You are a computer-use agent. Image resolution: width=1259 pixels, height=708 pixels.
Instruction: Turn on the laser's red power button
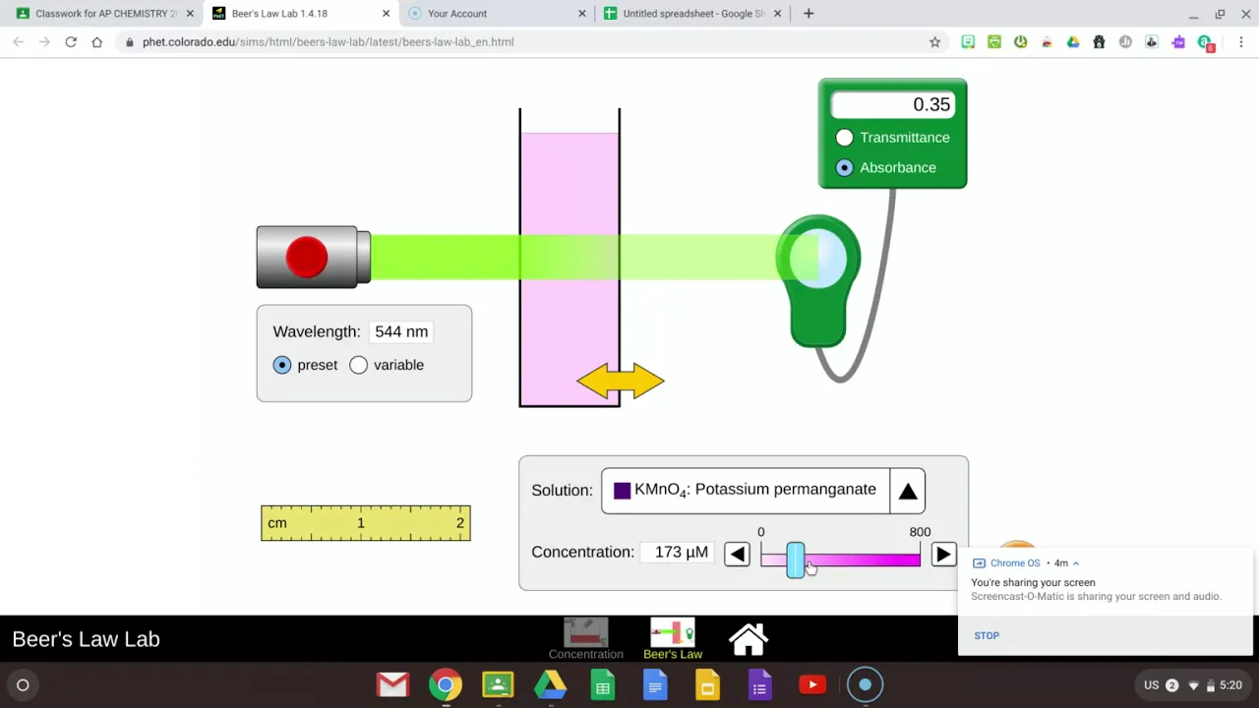(x=307, y=257)
